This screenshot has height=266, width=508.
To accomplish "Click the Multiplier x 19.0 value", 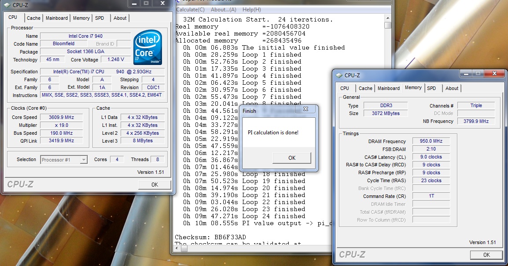I will (x=61, y=125).
